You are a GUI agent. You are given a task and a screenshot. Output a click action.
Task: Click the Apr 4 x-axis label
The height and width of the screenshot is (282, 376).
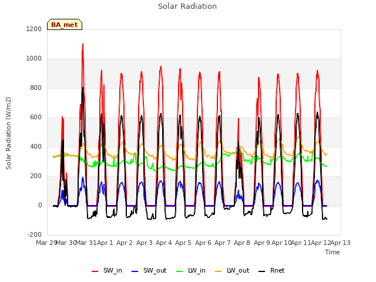[x=164, y=243]
